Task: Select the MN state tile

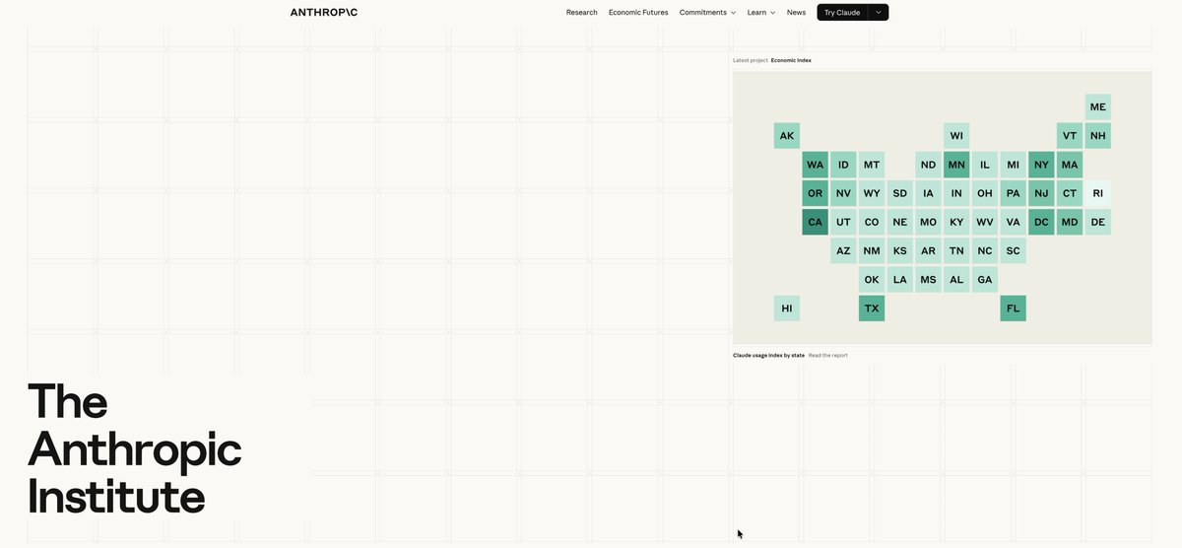Action: 956,165
